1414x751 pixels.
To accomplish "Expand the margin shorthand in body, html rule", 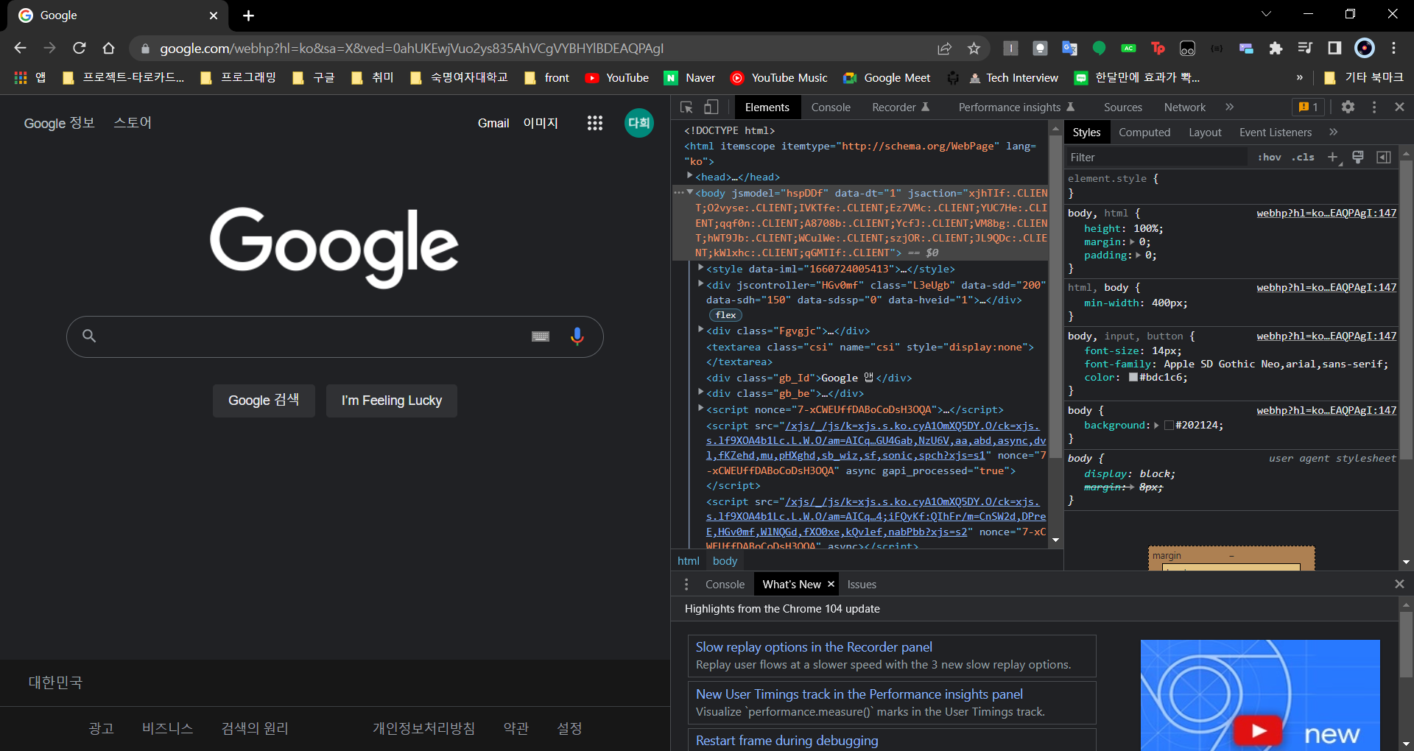I will pos(1133,241).
